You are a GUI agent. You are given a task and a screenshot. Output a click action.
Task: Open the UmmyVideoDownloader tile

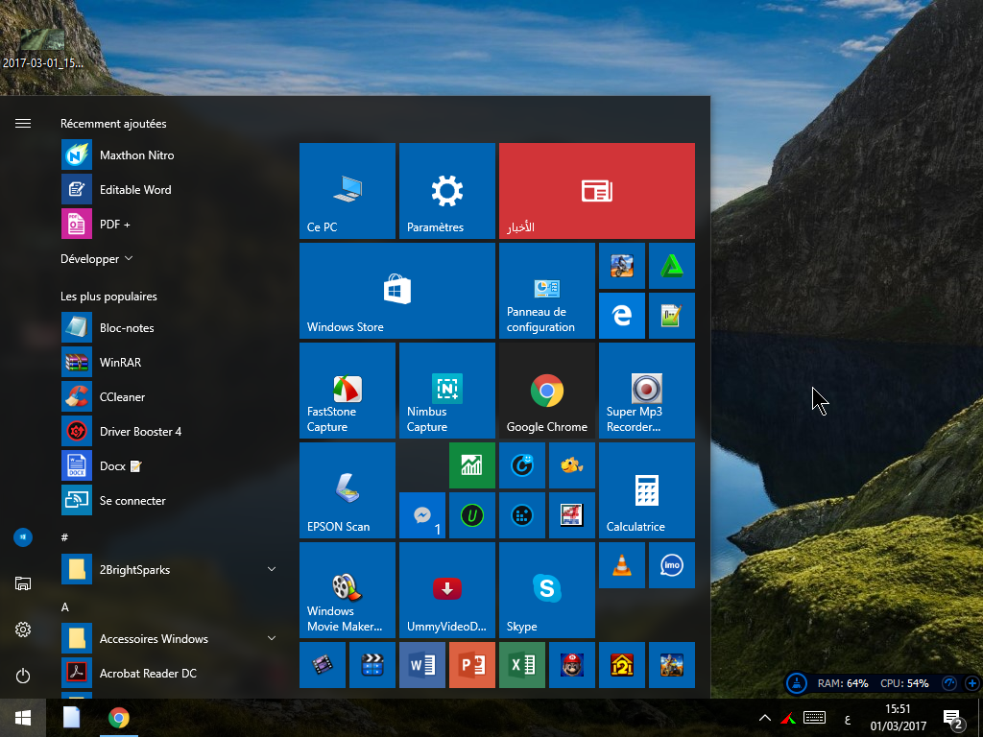(447, 590)
